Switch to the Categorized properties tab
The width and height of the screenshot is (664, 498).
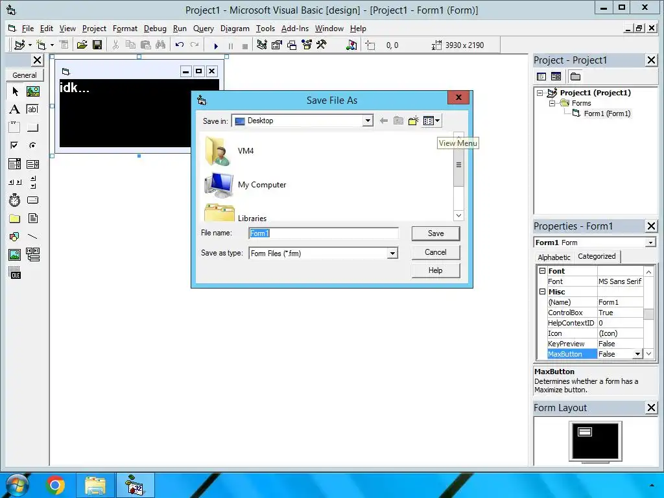[597, 256]
